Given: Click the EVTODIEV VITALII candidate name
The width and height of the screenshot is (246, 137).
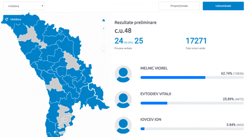Looking at the screenshot, I should (156, 94).
